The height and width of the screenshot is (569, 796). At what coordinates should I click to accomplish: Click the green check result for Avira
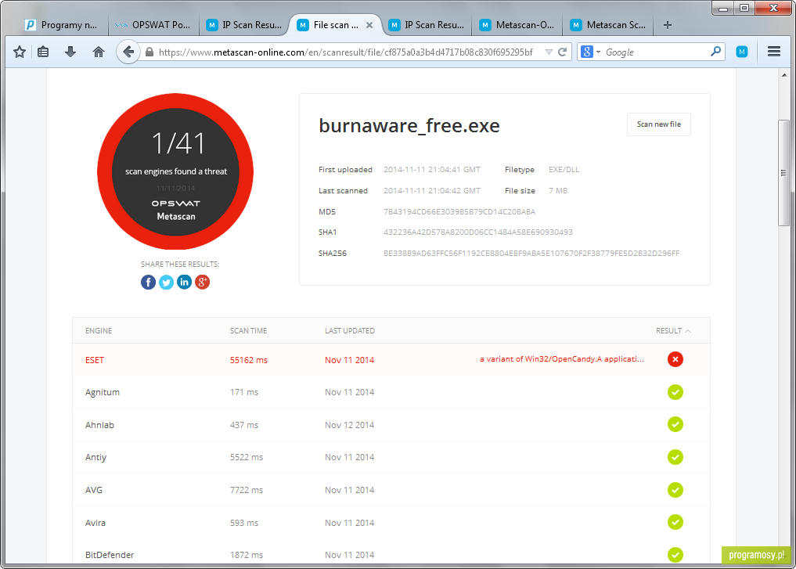point(675,522)
